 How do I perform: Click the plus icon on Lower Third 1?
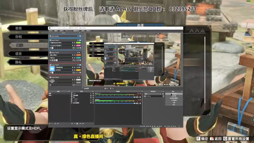(x=78, y=40)
